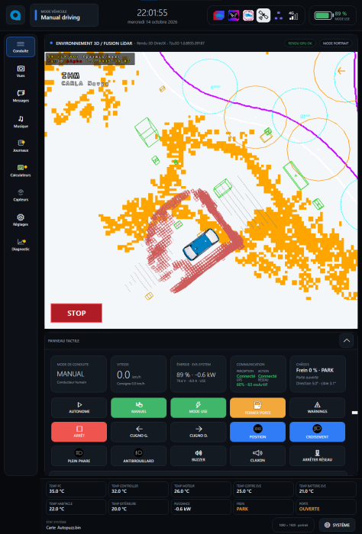
Task: Click the blue vehicle in the 3D view
Action: (200, 244)
